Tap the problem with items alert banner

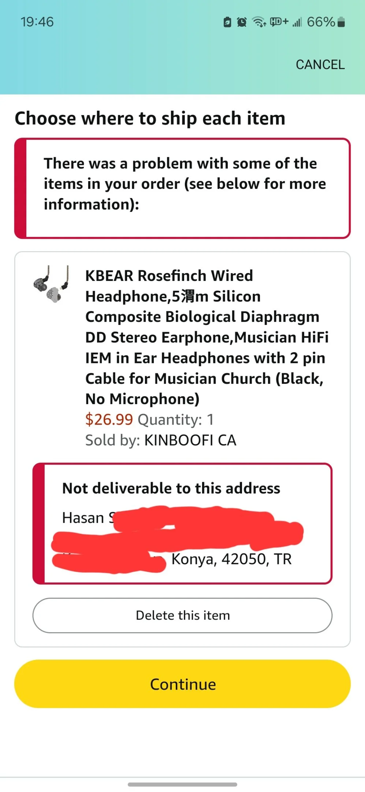pos(182,188)
